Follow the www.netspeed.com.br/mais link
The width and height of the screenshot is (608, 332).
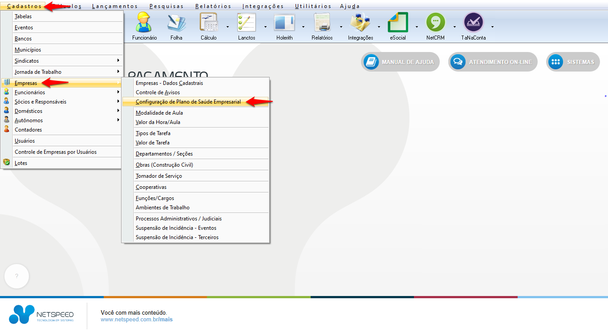click(136, 320)
